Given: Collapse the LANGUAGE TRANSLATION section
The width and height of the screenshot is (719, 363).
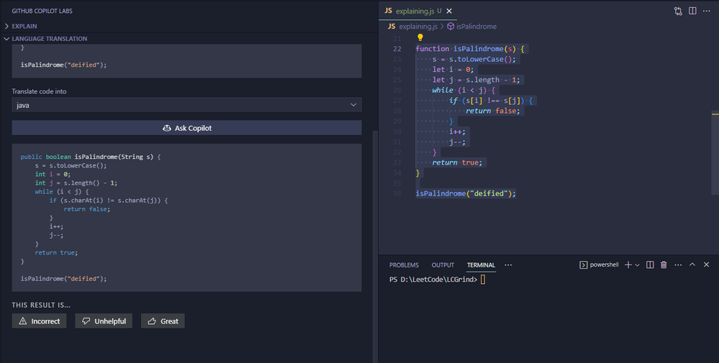Looking at the screenshot, I should point(49,38).
